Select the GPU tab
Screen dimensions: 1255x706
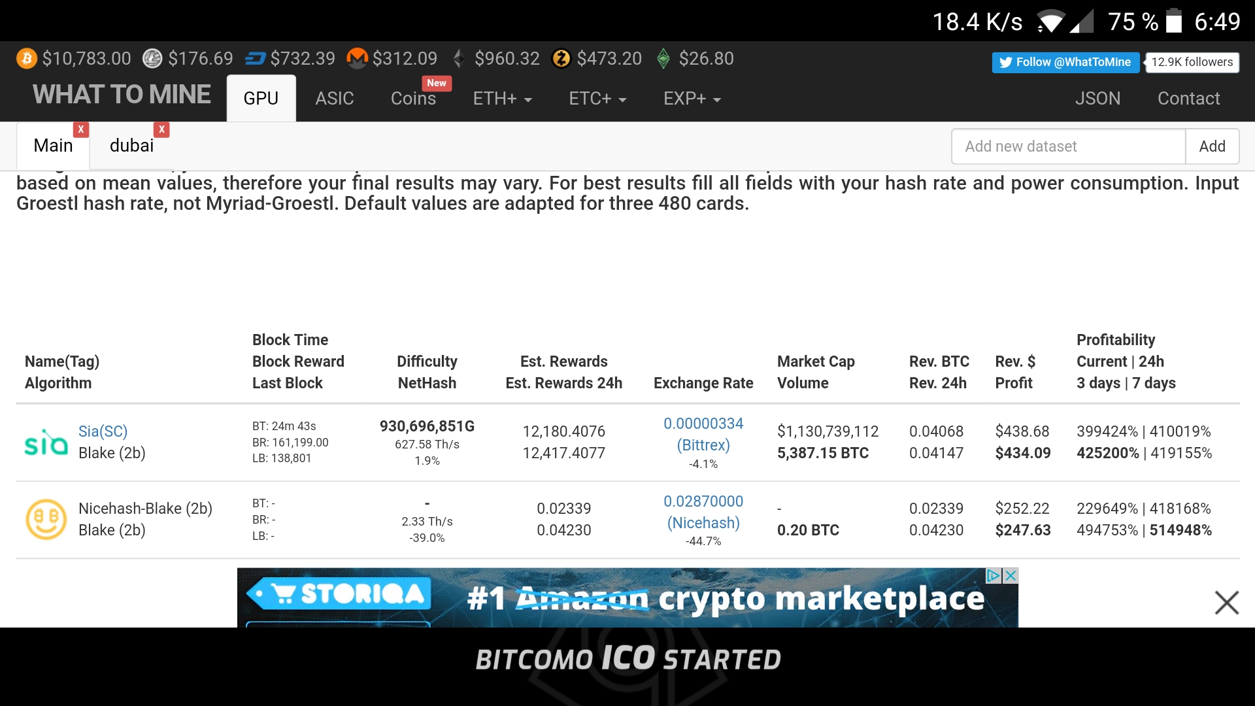(x=261, y=97)
